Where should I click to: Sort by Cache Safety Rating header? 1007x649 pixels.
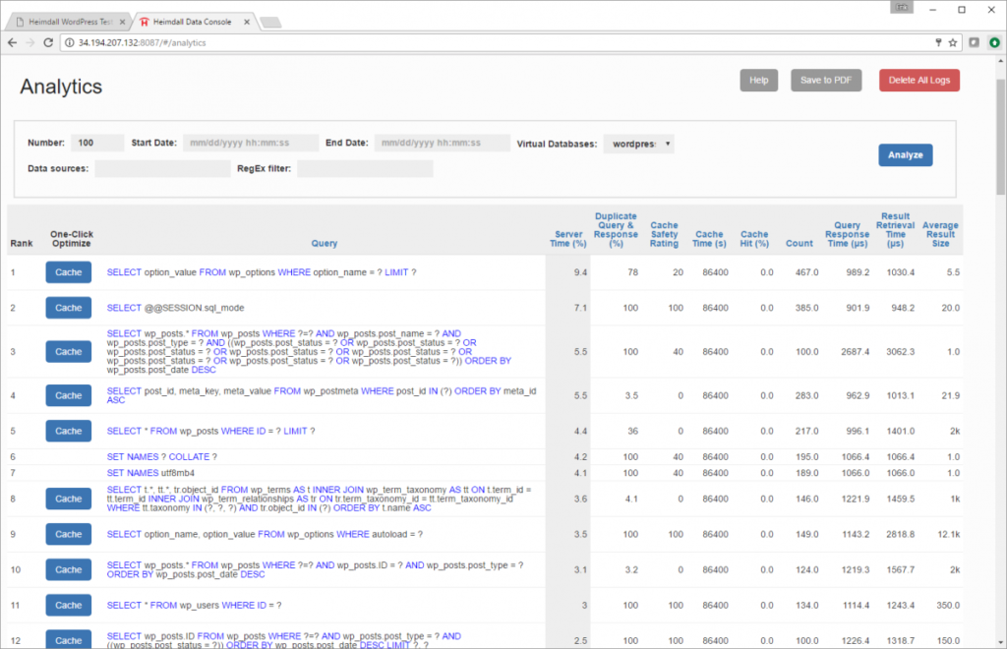664,234
